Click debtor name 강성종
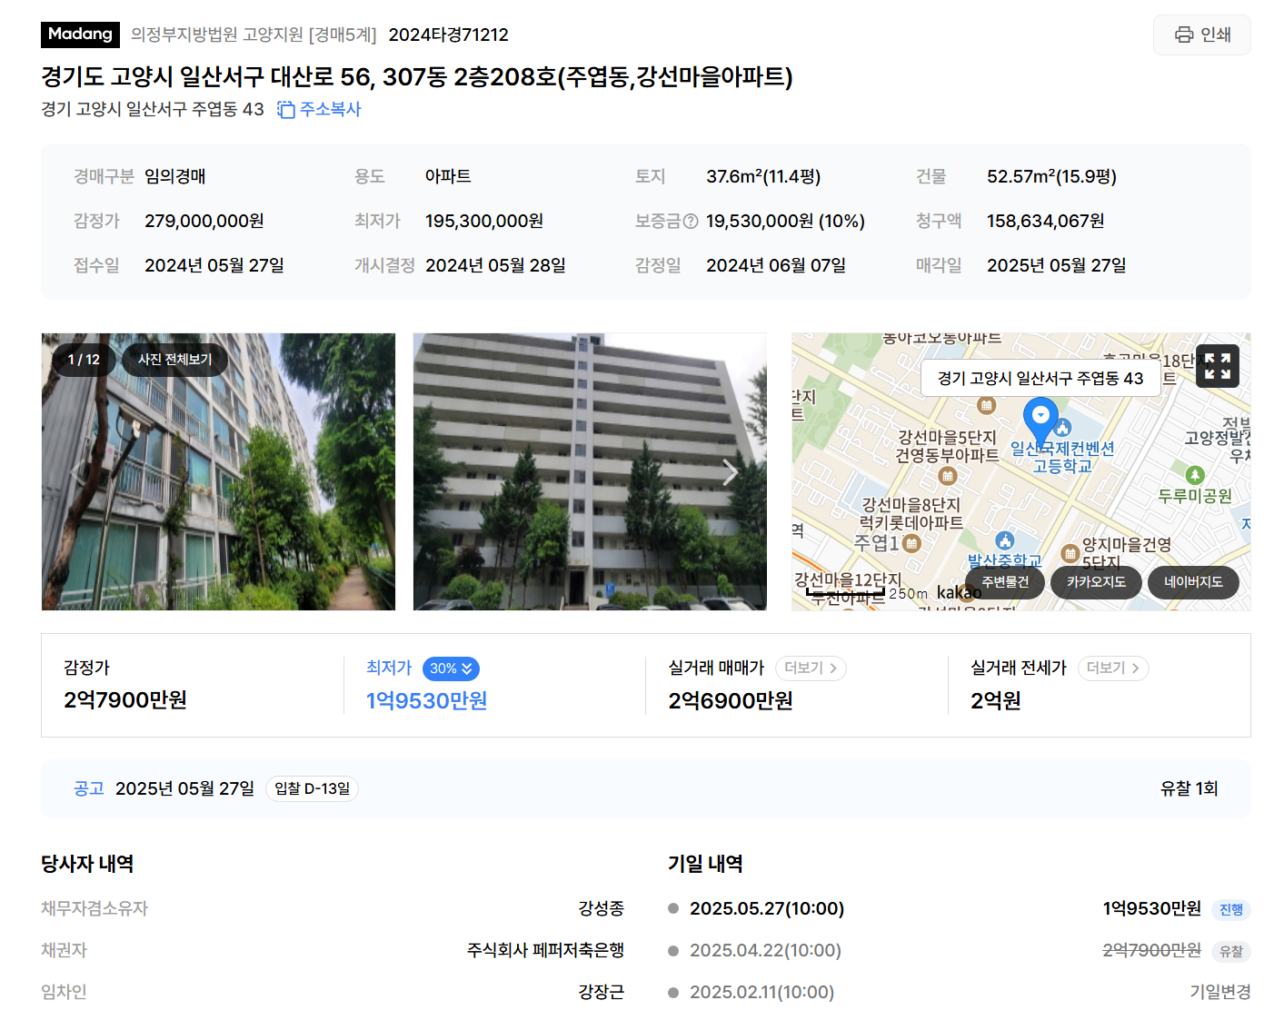Screen dimensions: 1274x1020 click(602, 908)
